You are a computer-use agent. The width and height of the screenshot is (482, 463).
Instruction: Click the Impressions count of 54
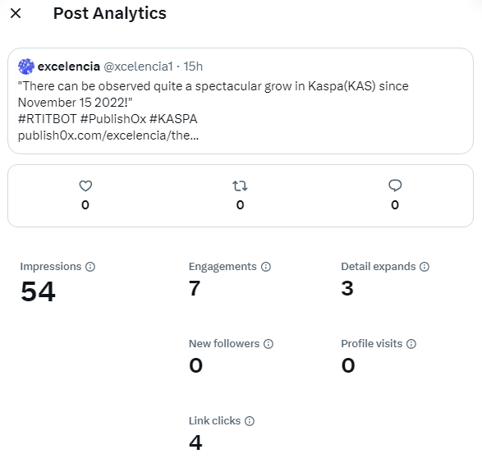pos(38,291)
